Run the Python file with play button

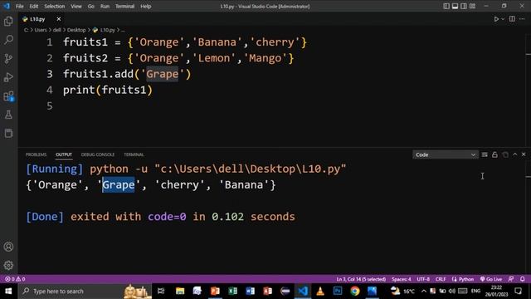496,19
